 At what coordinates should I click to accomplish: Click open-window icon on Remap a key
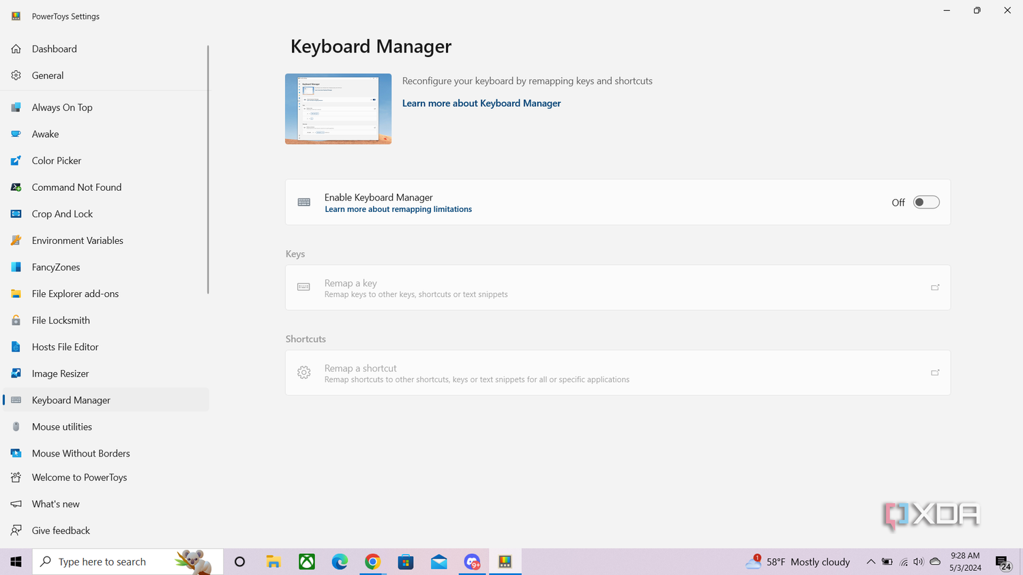pyautogui.click(x=935, y=287)
